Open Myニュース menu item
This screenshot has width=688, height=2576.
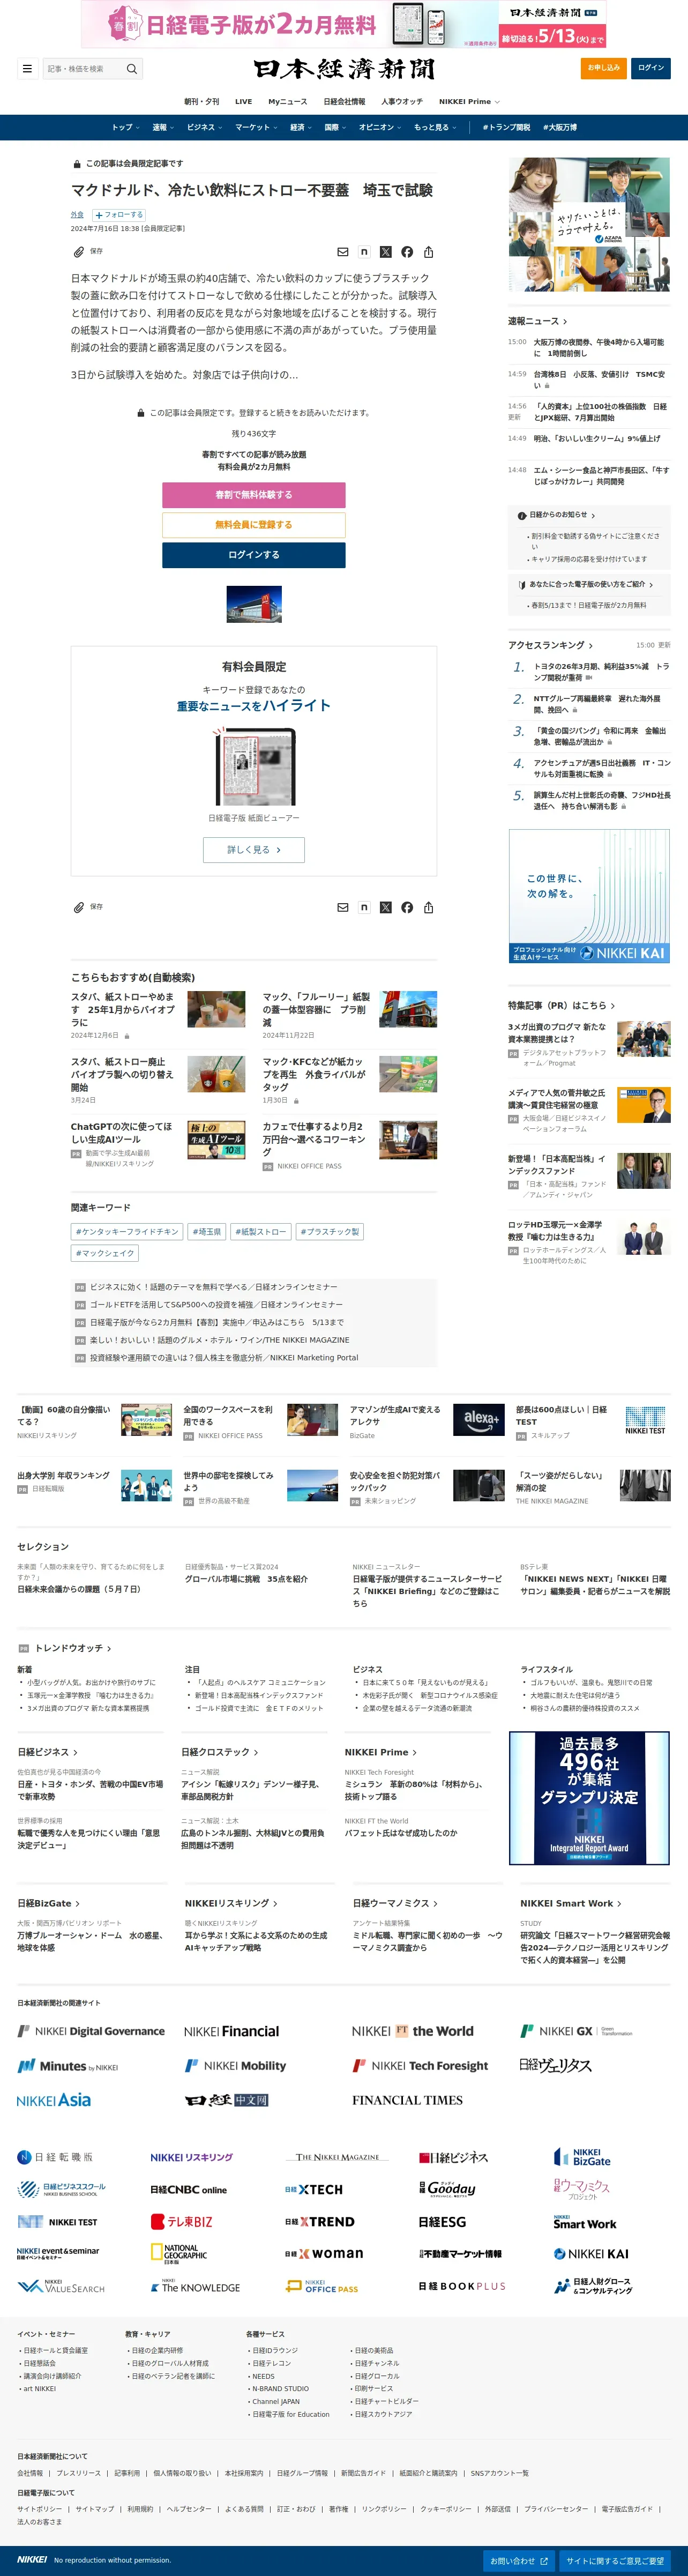(x=287, y=101)
